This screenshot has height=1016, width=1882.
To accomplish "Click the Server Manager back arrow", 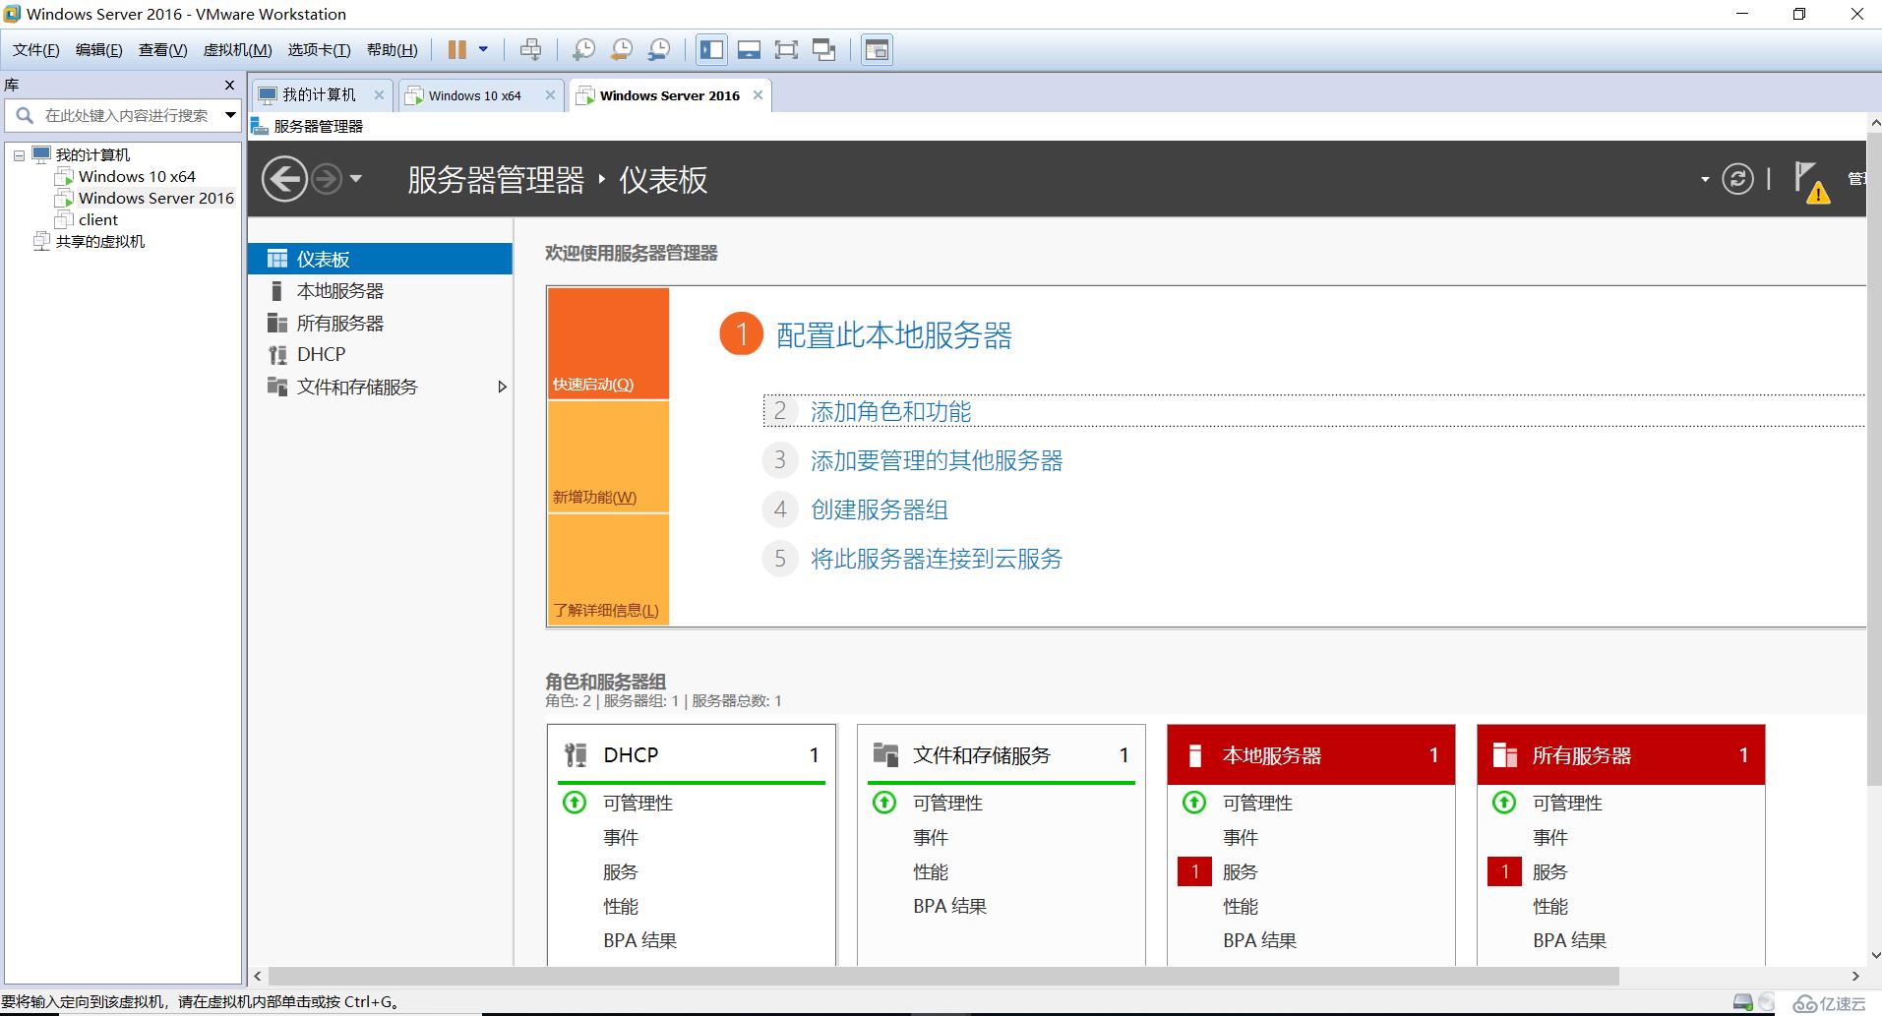I will [285, 179].
